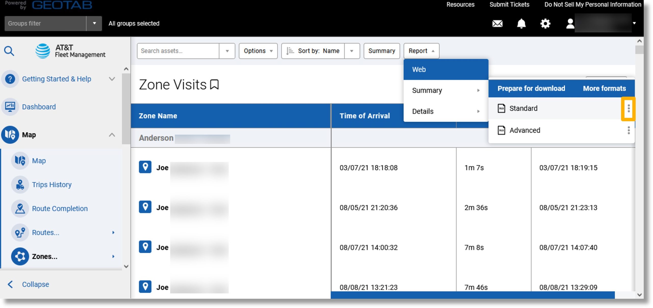Open the Submit Tickets link
The image size is (653, 308).
509,5
